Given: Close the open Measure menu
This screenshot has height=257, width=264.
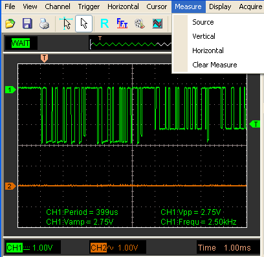Looking at the screenshot, I should coord(188,6).
